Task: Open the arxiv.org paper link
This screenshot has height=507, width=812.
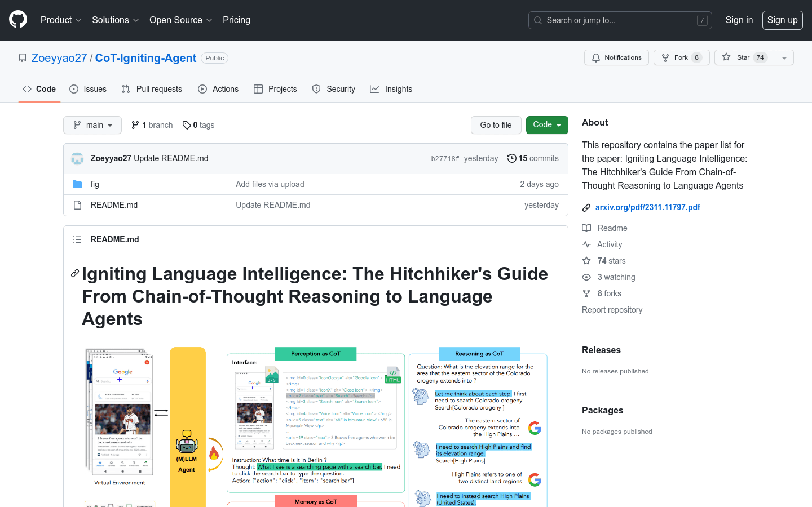Action: (x=647, y=207)
